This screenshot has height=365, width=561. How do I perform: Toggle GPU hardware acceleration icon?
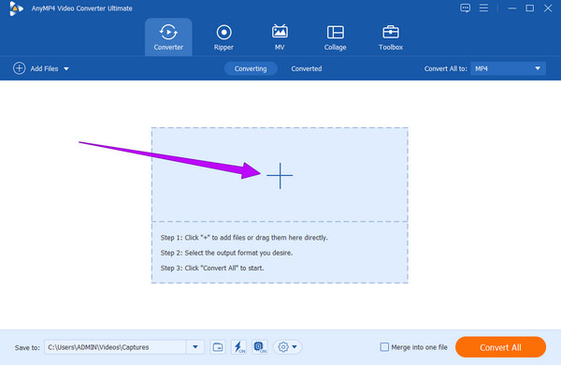(260, 347)
